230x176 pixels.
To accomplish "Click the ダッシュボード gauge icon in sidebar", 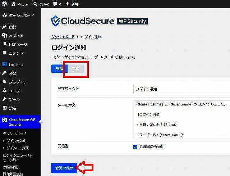I will (x=5, y=15).
